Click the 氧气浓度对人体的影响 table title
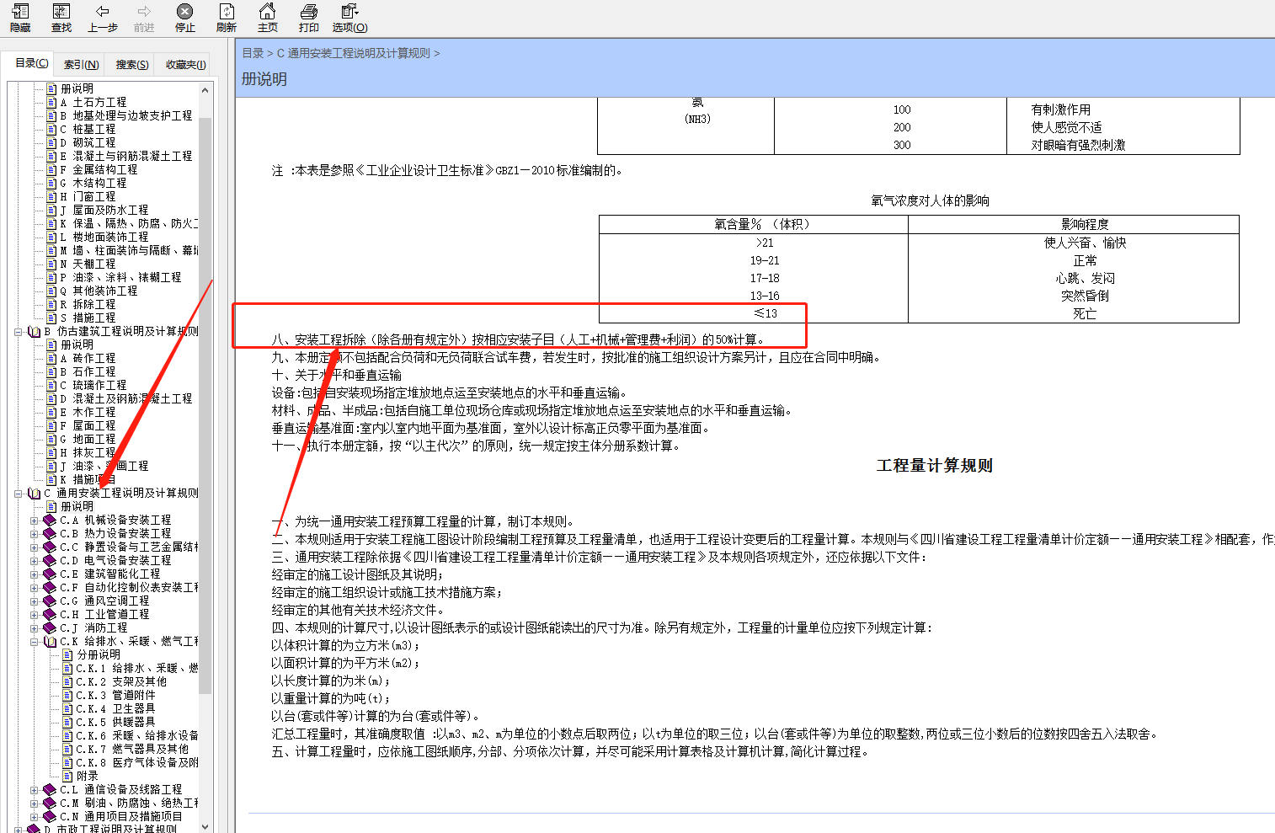The height and width of the screenshot is (833, 1275). coord(930,200)
